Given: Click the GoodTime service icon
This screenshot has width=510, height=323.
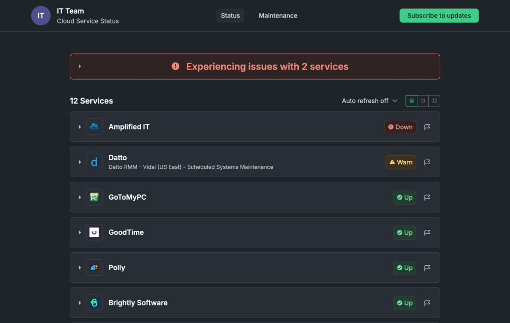Looking at the screenshot, I should [94, 232].
